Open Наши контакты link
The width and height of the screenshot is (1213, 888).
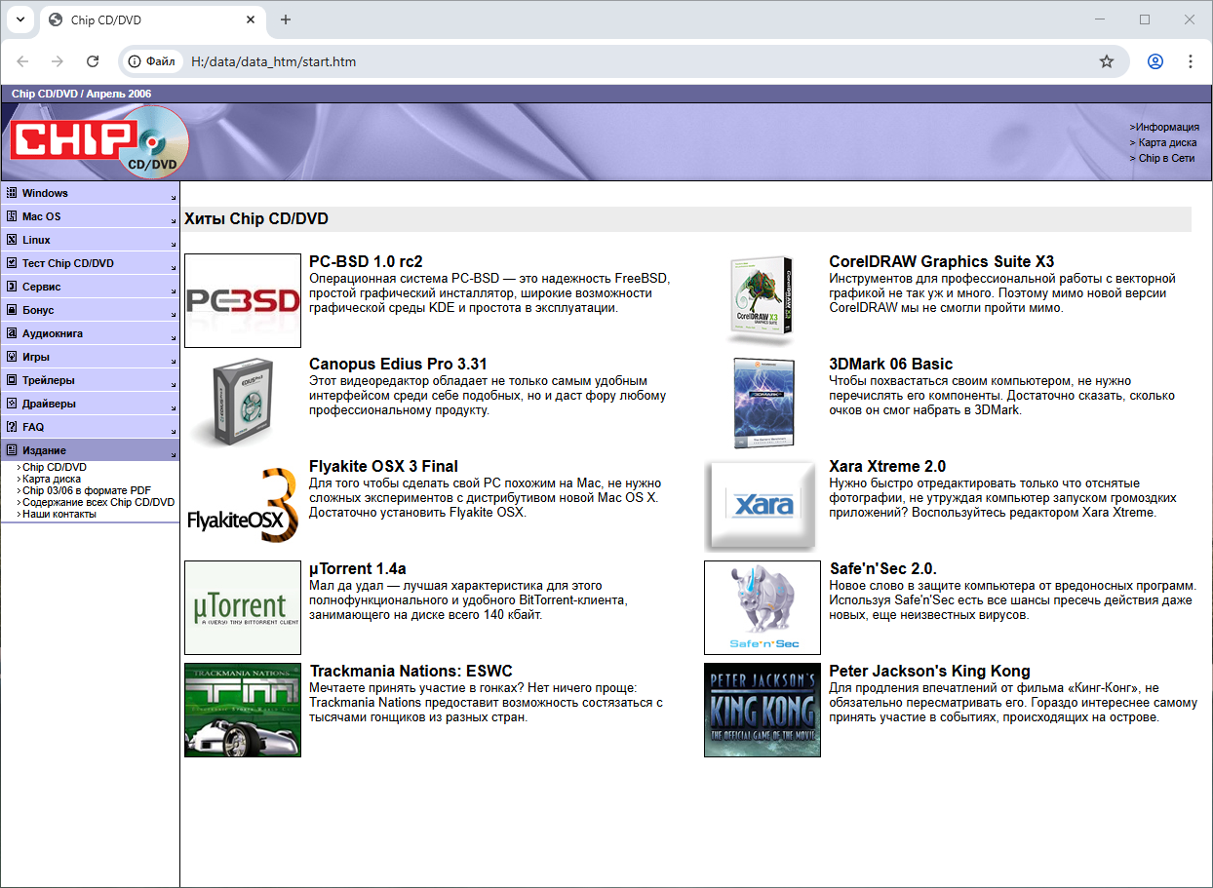tap(59, 515)
